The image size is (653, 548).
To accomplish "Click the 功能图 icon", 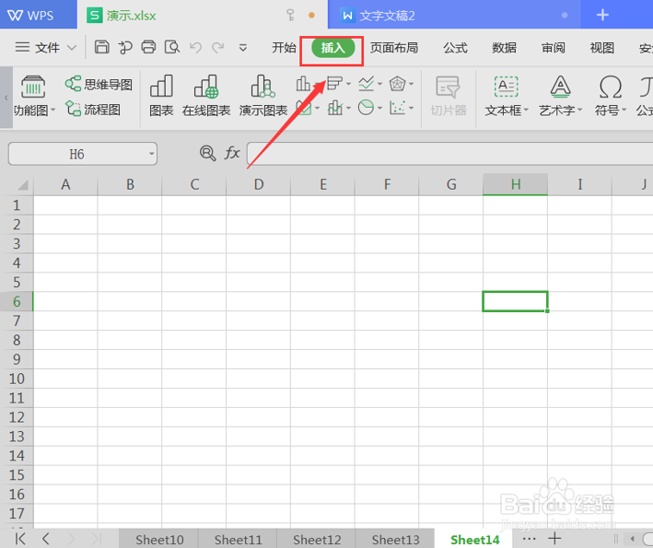I will click(x=33, y=87).
